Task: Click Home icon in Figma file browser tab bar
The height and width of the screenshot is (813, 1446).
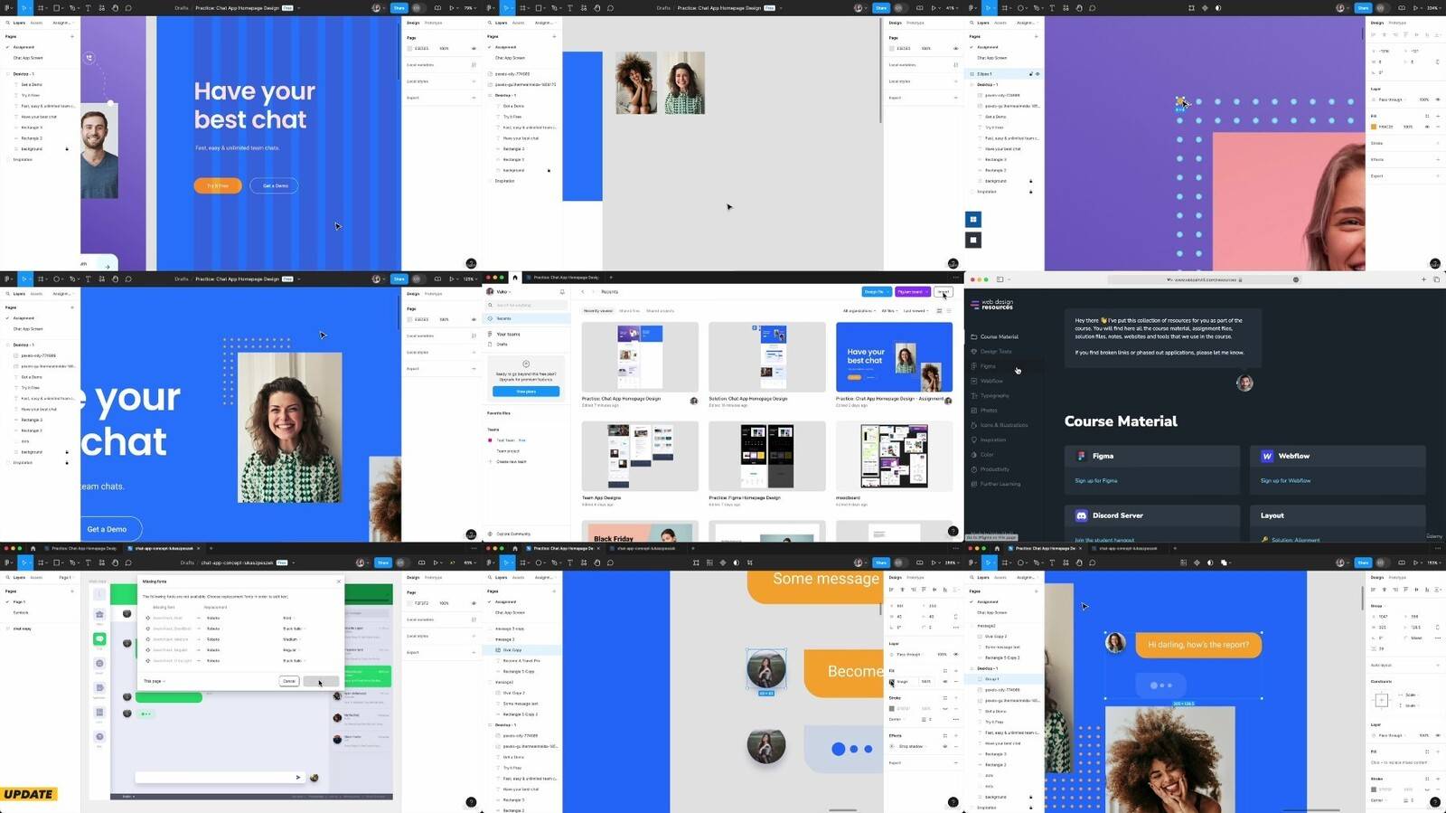Action: (x=515, y=278)
